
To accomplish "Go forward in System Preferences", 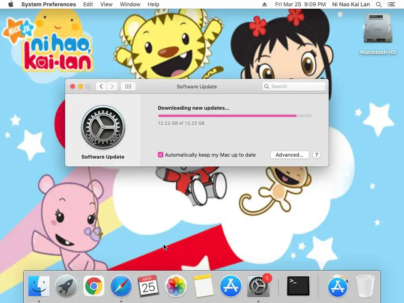I will click(112, 86).
